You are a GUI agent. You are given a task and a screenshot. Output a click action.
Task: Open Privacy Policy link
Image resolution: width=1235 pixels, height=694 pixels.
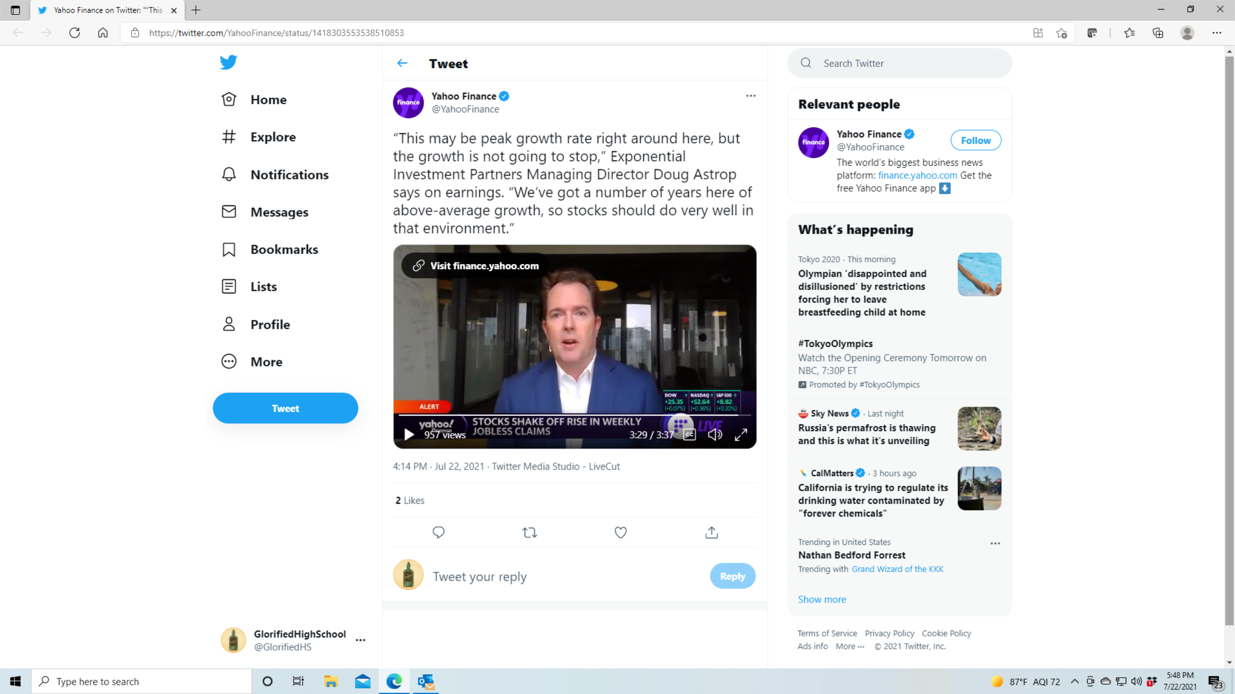pos(890,634)
